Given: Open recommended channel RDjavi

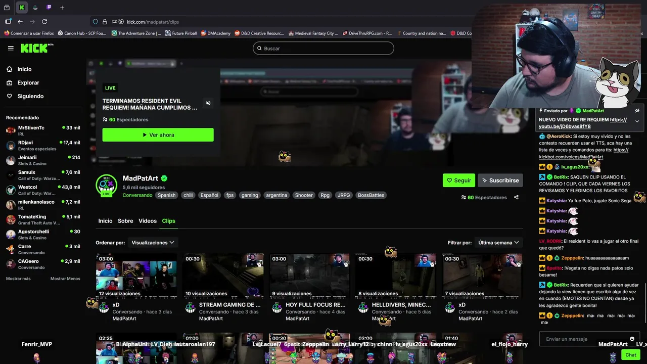Looking at the screenshot, I should click(43, 146).
